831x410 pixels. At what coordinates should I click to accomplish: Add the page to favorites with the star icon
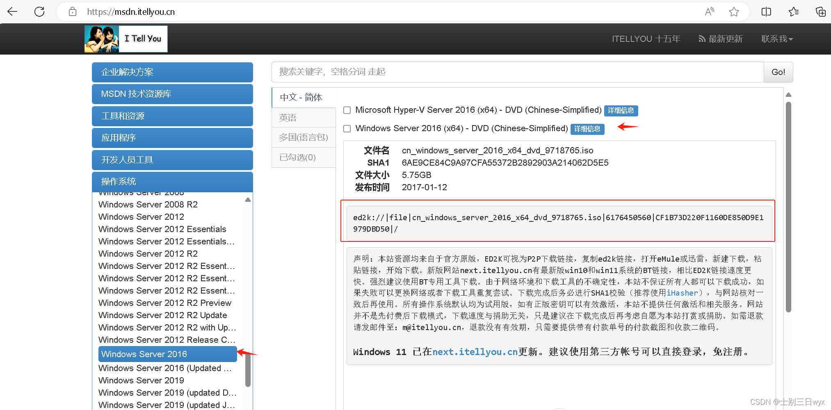click(x=734, y=11)
